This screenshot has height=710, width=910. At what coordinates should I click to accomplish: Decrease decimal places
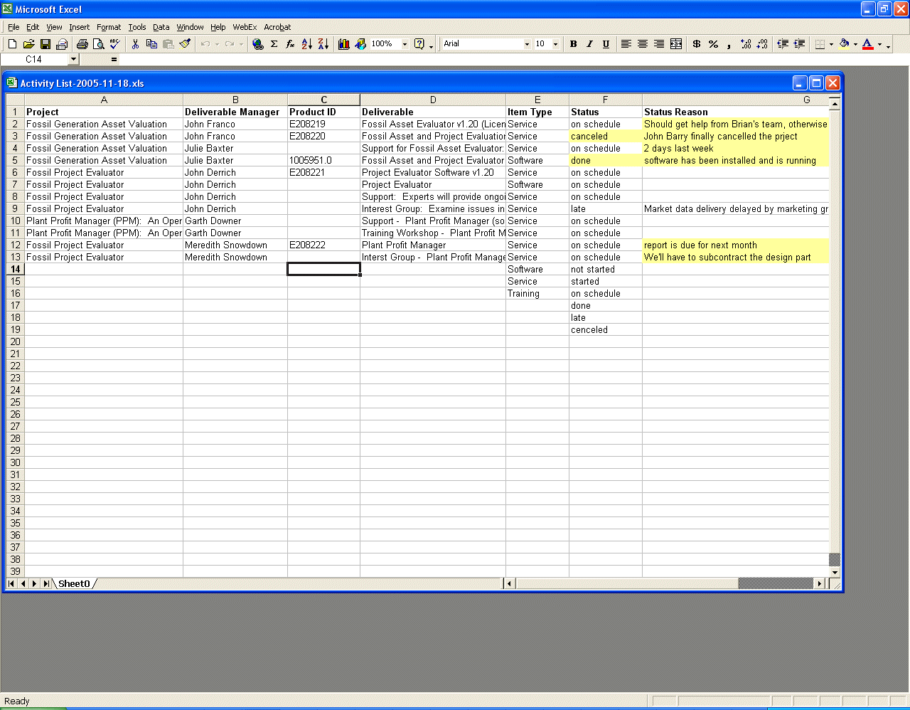click(762, 44)
